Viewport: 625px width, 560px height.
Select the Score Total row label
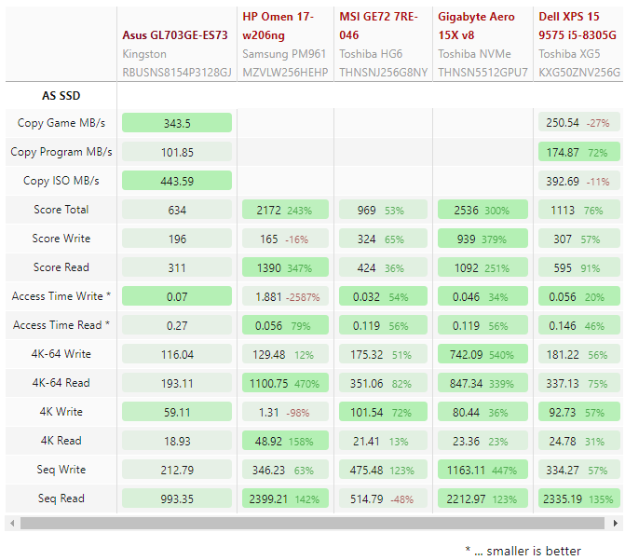(x=61, y=210)
